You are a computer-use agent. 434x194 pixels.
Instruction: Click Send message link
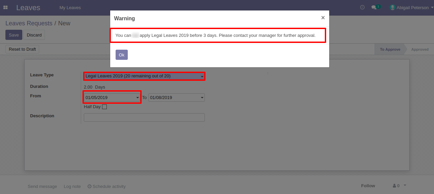(42, 186)
